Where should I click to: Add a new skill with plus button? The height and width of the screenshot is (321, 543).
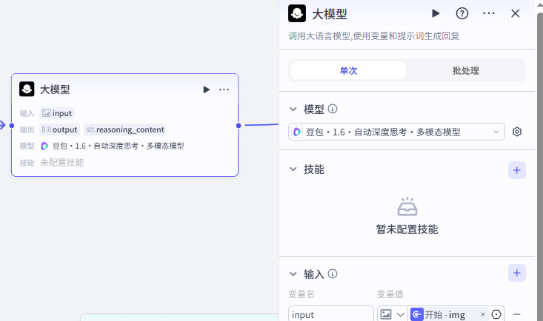[x=517, y=170]
